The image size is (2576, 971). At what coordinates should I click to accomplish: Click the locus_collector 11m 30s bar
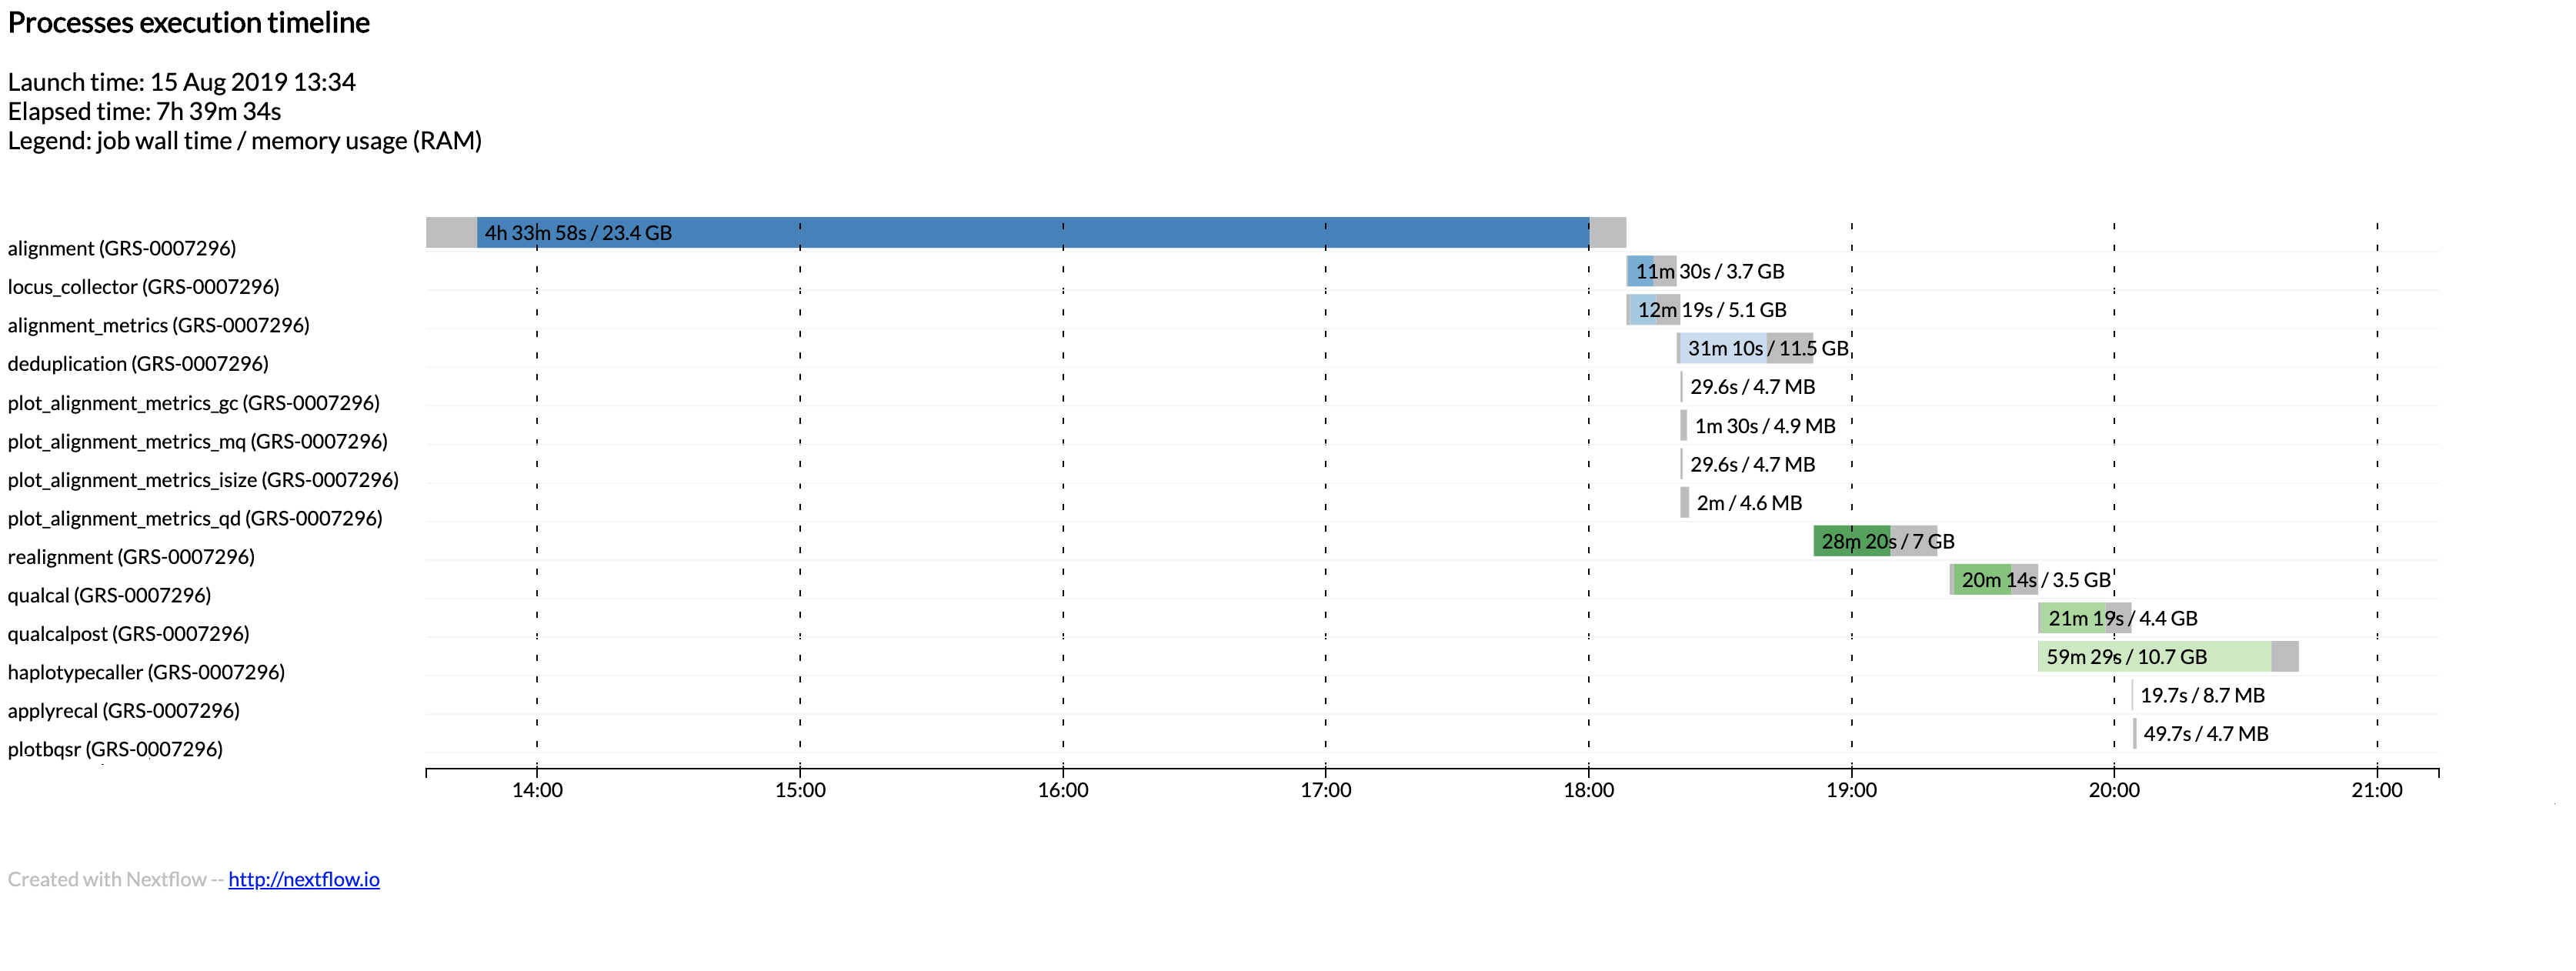click(x=1640, y=271)
